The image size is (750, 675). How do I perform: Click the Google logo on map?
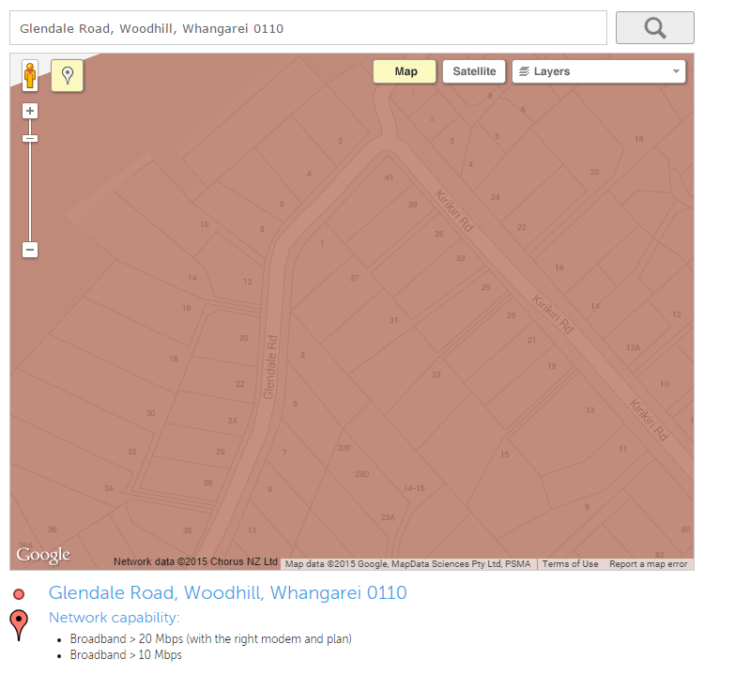(43, 556)
